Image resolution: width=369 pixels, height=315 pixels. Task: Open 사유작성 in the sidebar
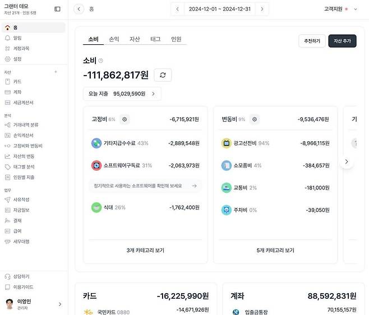[x=33, y=200]
